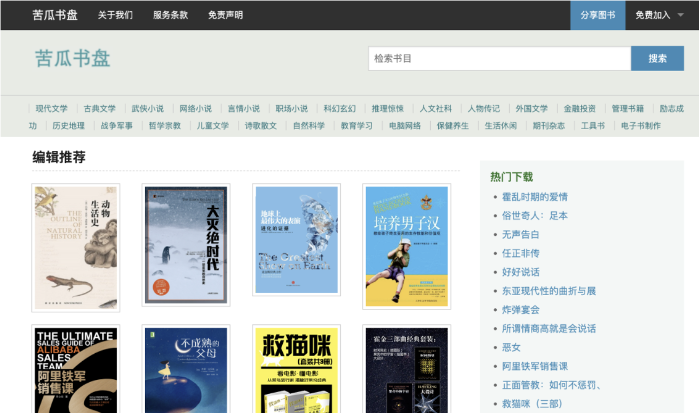Image resolution: width=699 pixels, height=413 pixels.
Task: Open 所谓情商高就是会说话 link
Action: click(x=549, y=328)
